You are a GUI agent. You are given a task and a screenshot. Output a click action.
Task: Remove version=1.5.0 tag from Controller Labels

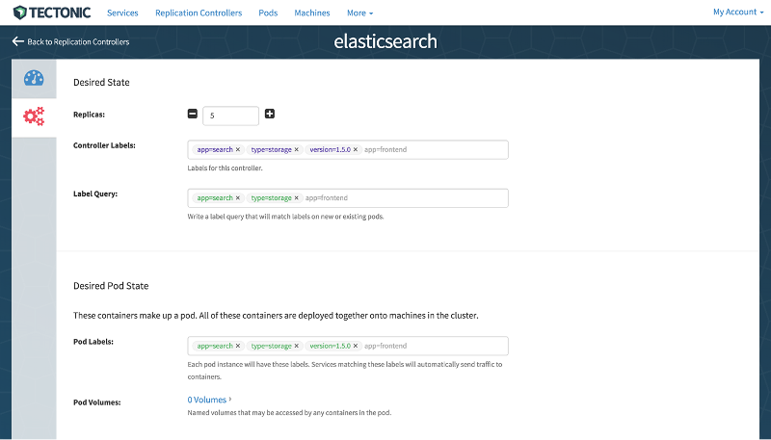point(356,150)
